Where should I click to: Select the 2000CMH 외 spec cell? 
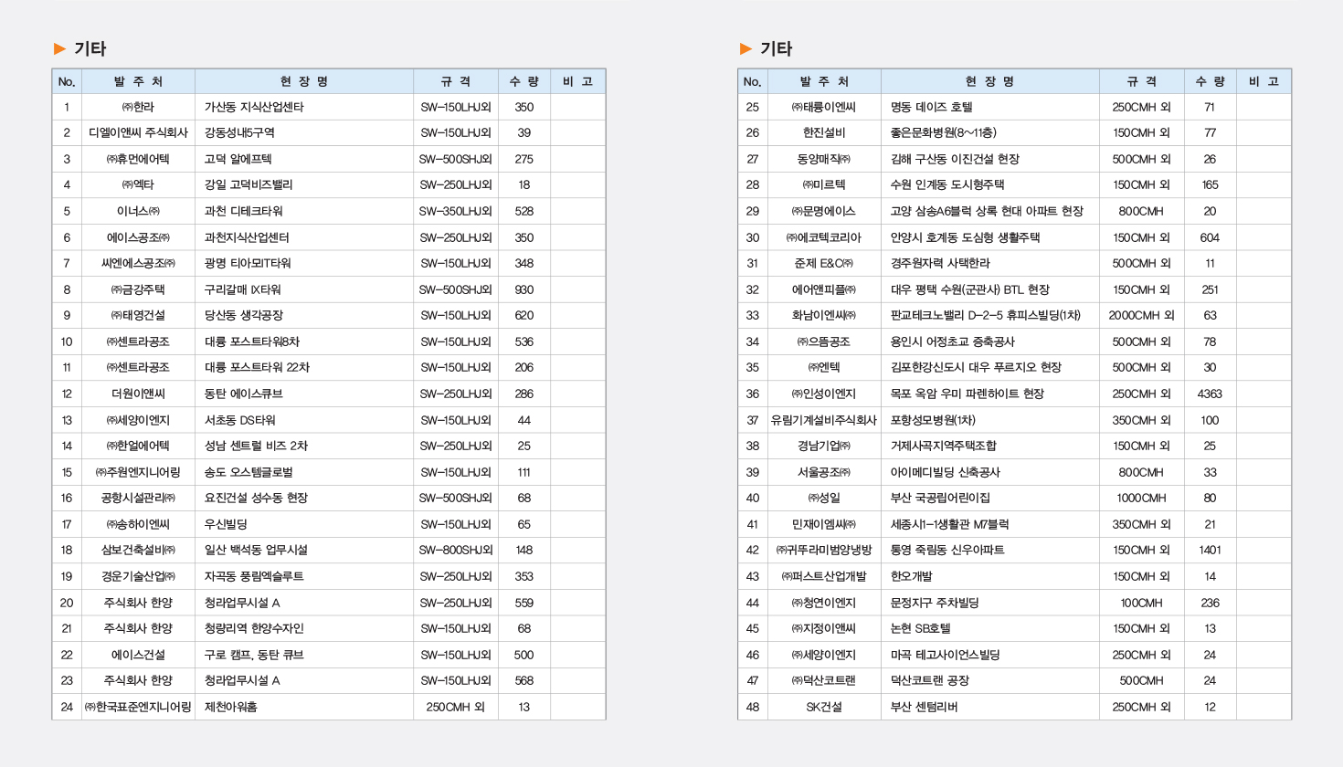click(x=1141, y=315)
